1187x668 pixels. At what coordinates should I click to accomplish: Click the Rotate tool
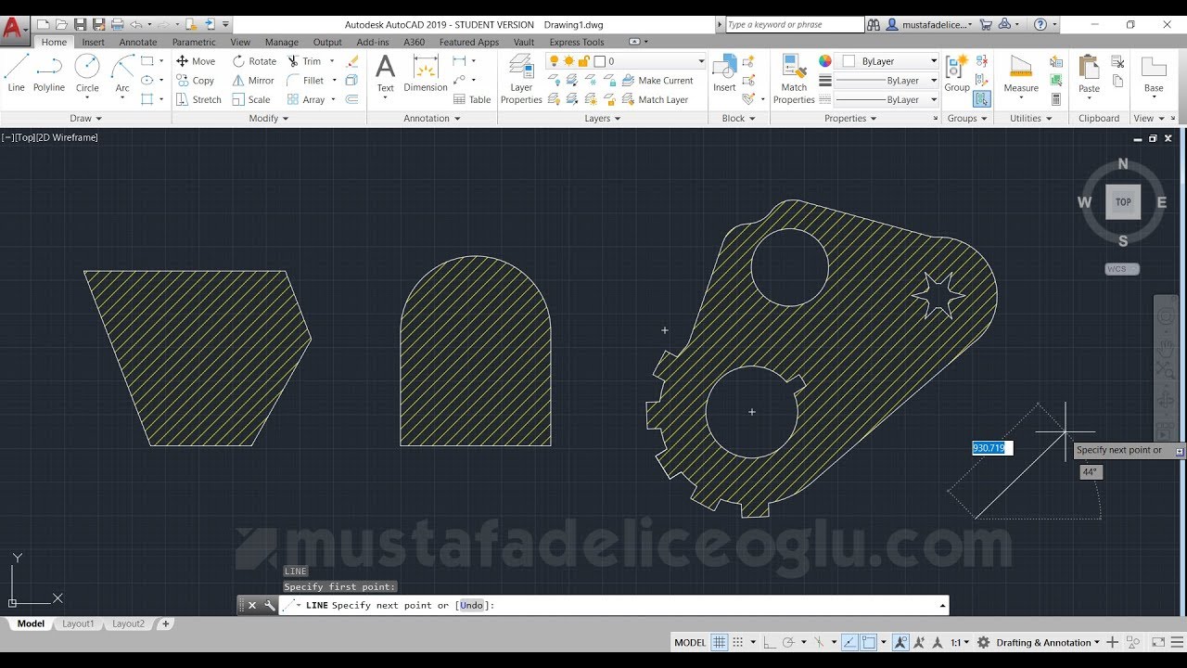click(x=254, y=61)
